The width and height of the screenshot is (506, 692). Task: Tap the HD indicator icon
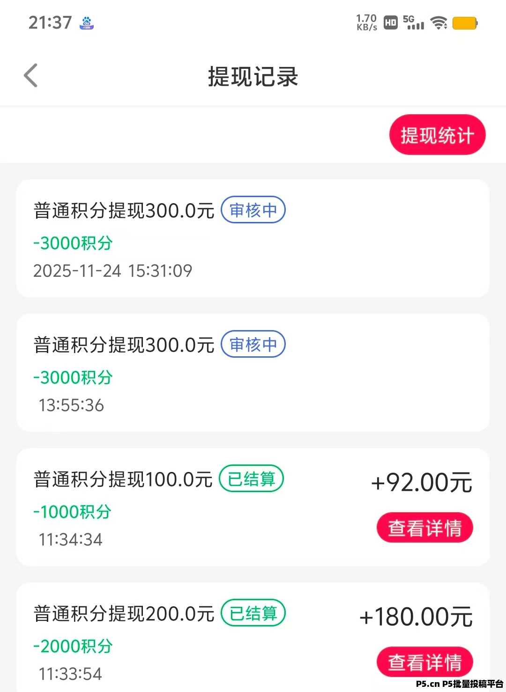(390, 22)
